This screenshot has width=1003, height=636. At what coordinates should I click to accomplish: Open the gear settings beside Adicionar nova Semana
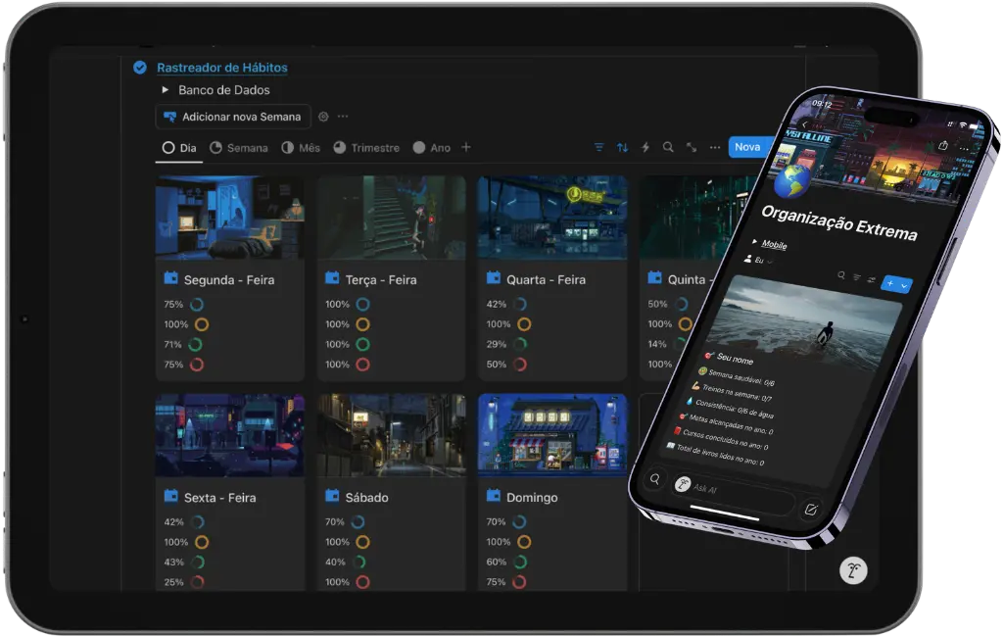pos(323,117)
